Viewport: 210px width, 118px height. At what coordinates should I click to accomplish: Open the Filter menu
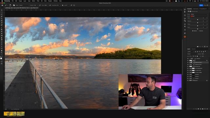click(38, 1)
